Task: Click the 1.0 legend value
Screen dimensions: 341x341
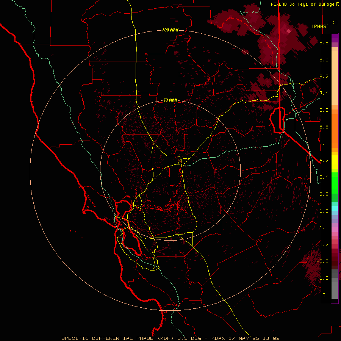Action: click(324, 228)
